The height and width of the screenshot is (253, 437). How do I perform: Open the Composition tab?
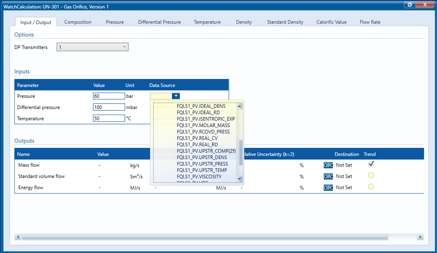pyautogui.click(x=78, y=22)
